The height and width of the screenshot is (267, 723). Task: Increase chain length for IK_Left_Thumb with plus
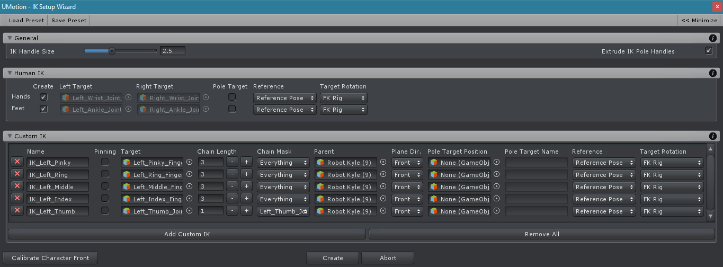246,211
